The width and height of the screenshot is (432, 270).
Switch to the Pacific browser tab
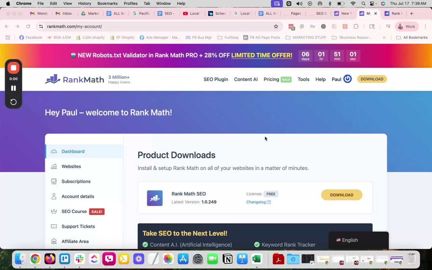point(141,13)
